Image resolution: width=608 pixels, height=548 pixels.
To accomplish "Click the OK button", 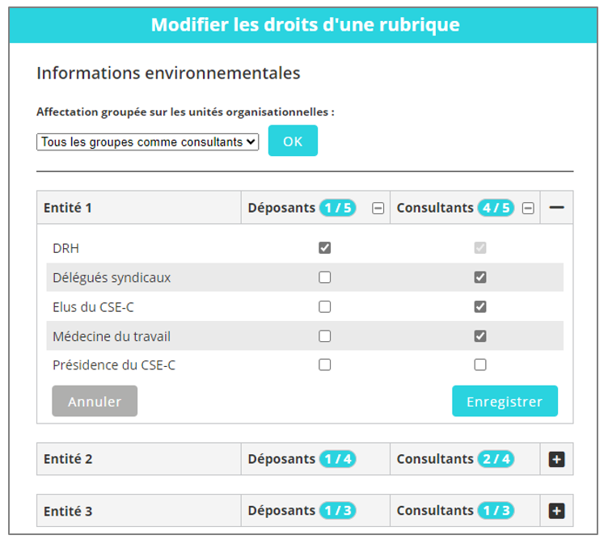I will click(x=293, y=141).
